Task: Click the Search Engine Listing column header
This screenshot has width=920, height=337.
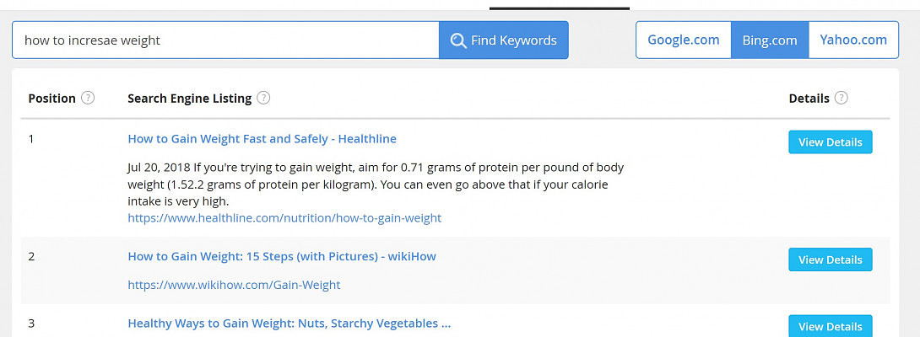Action: [x=189, y=99]
